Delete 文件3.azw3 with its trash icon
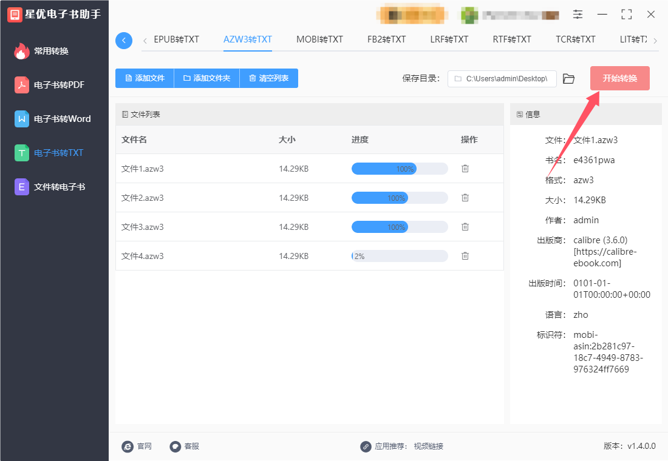The image size is (668, 461). pos(465,227)
